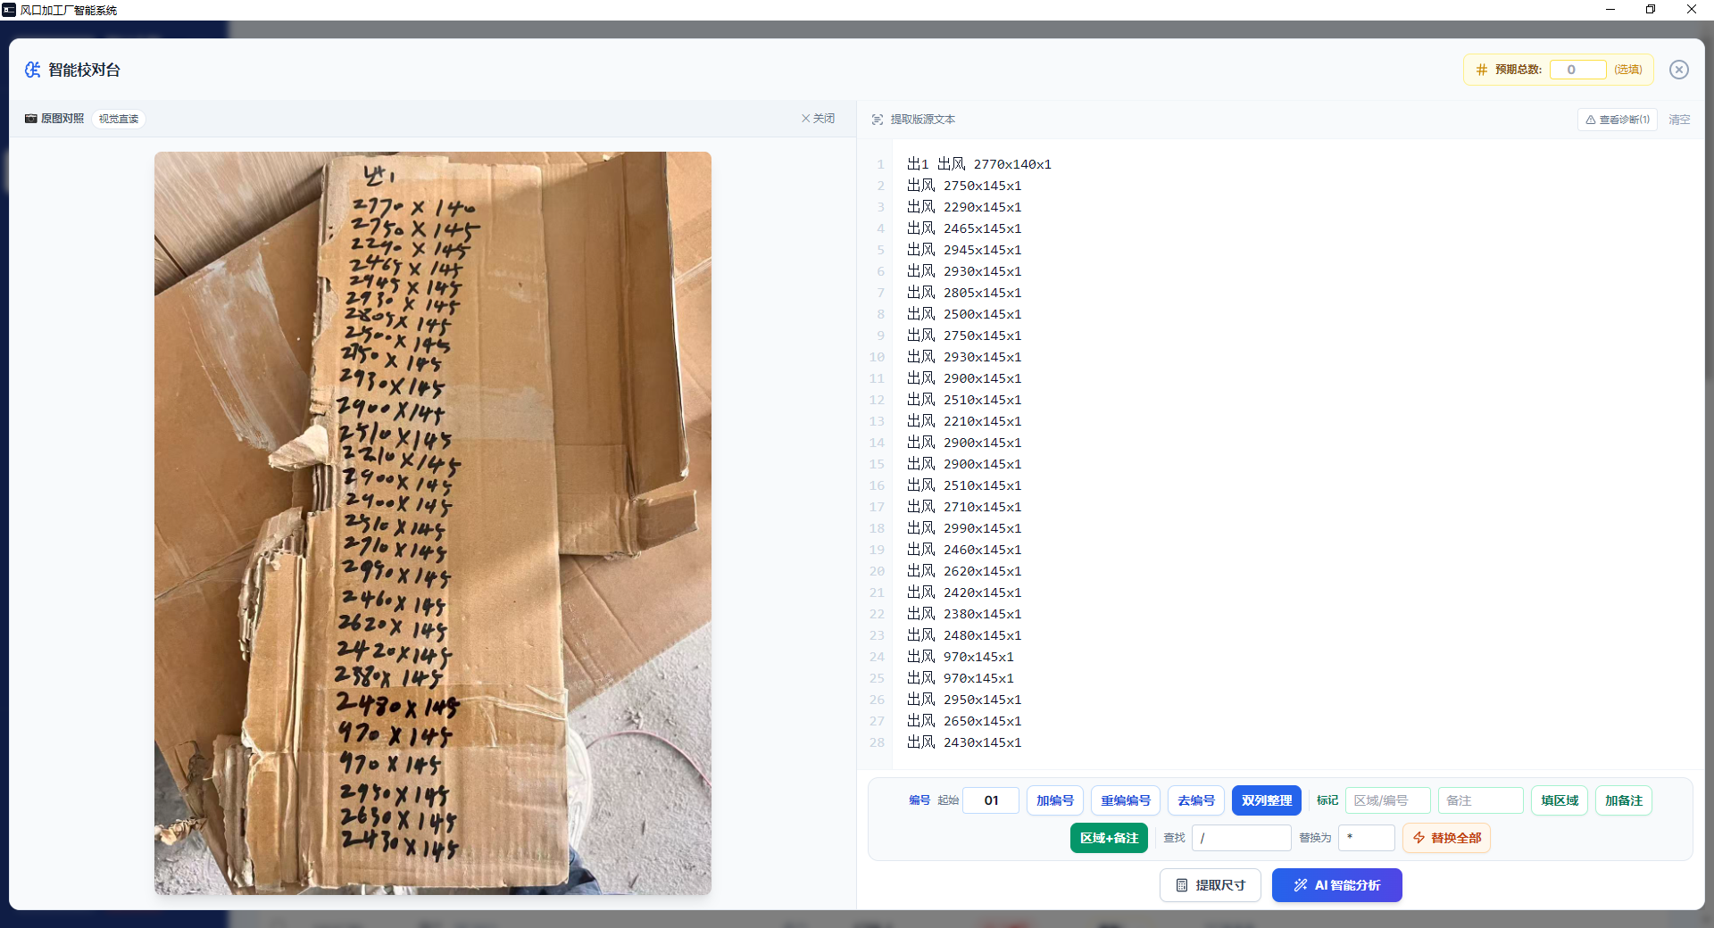Click line 13 text 出风 2210x145x1
This screenshot has width=1714, height=928.
pos(964,421)
